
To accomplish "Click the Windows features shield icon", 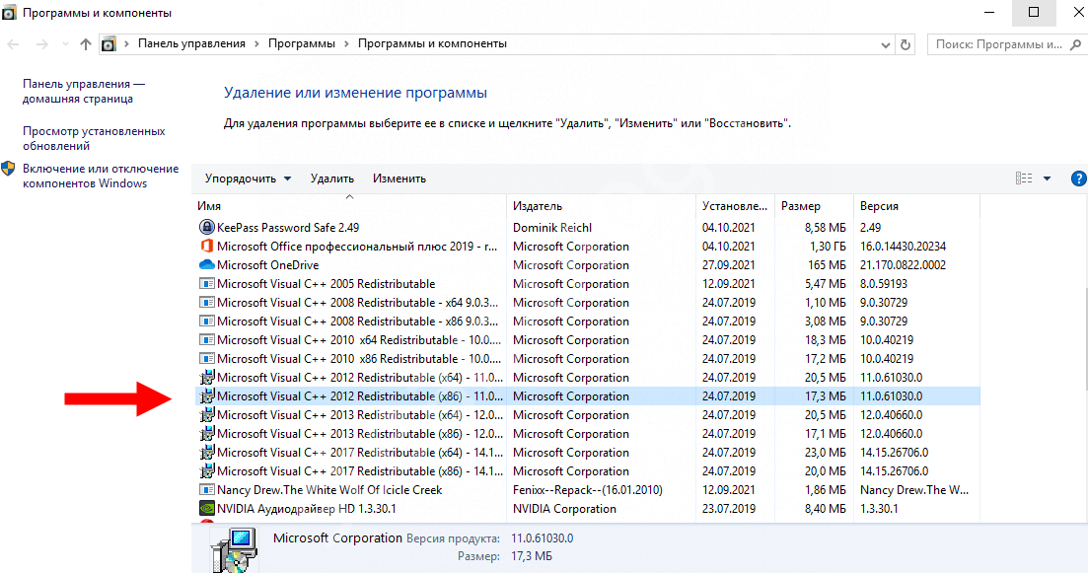I will [x=8, y=169].
